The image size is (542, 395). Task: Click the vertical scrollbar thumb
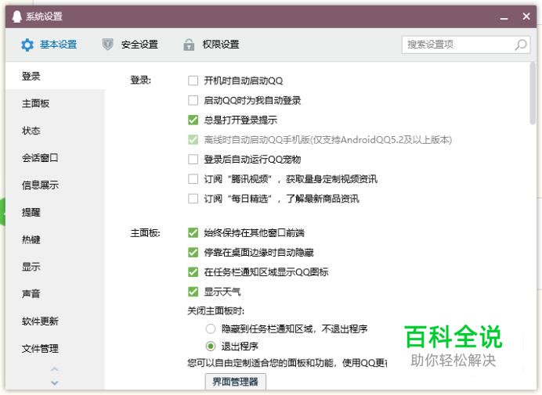[x=533, y=93]
